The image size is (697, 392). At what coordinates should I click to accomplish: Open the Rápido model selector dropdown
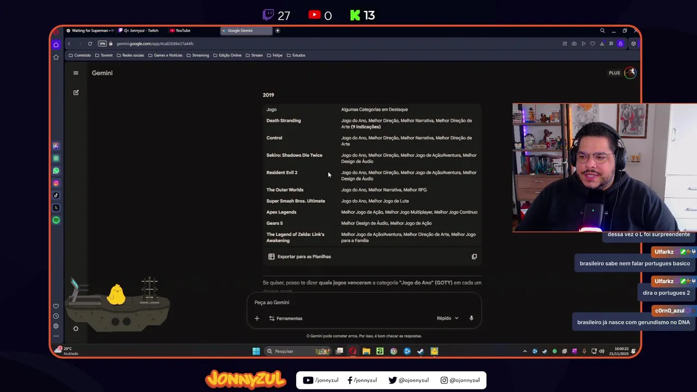[x=448, y=318]
